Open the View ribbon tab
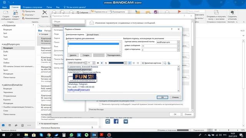The image size is (246, 138). 58,7
